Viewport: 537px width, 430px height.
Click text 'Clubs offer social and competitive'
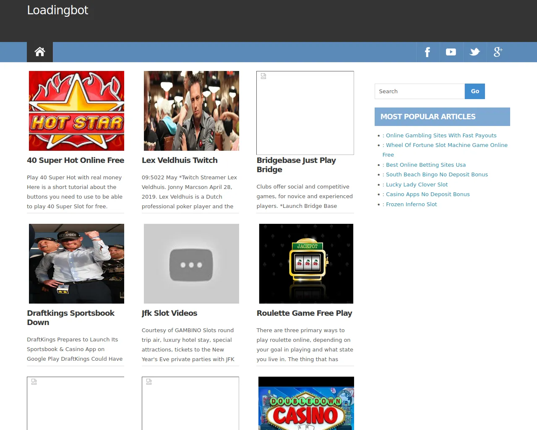[303, 186]
